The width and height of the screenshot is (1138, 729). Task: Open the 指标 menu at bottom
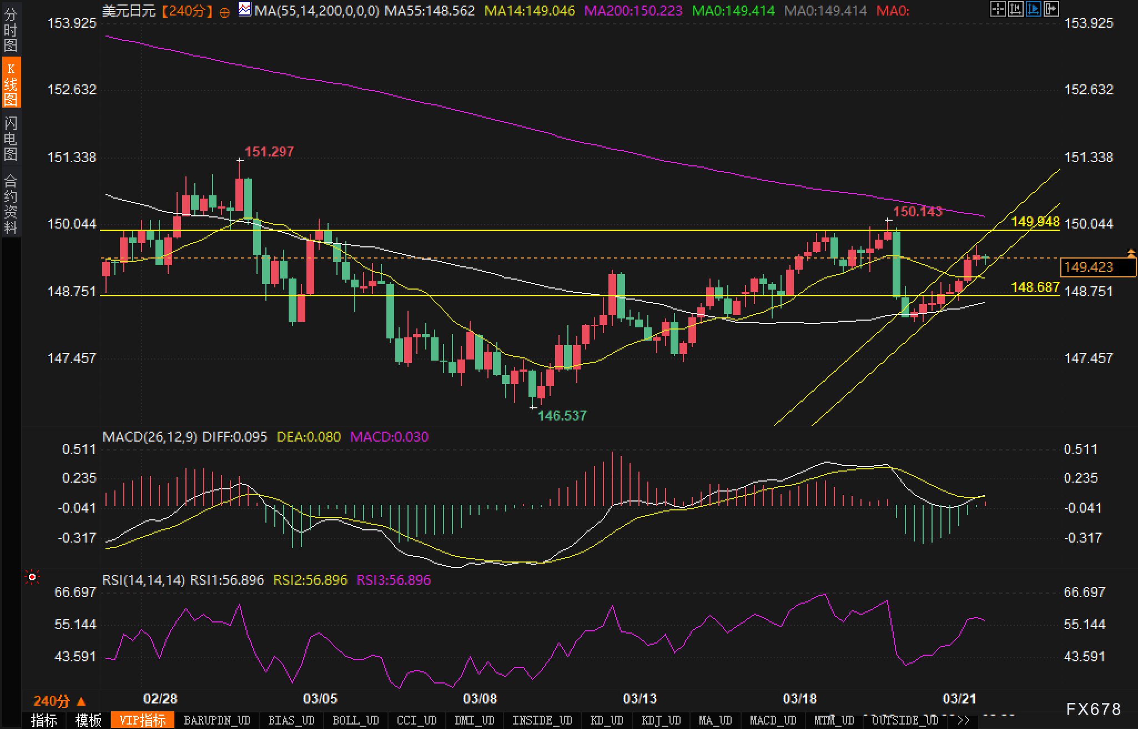[x=44, y=720]
